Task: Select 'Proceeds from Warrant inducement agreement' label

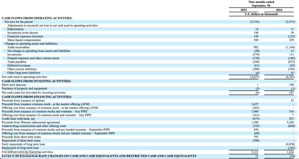Action: click(31, 122)
